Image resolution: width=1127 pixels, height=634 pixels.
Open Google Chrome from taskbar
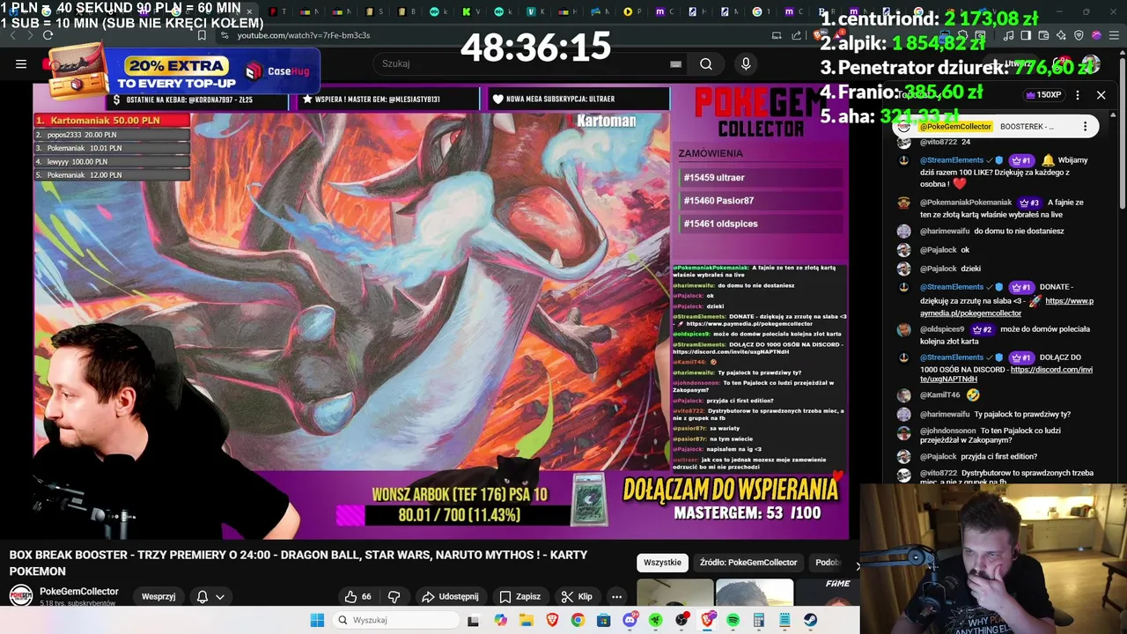578,620
